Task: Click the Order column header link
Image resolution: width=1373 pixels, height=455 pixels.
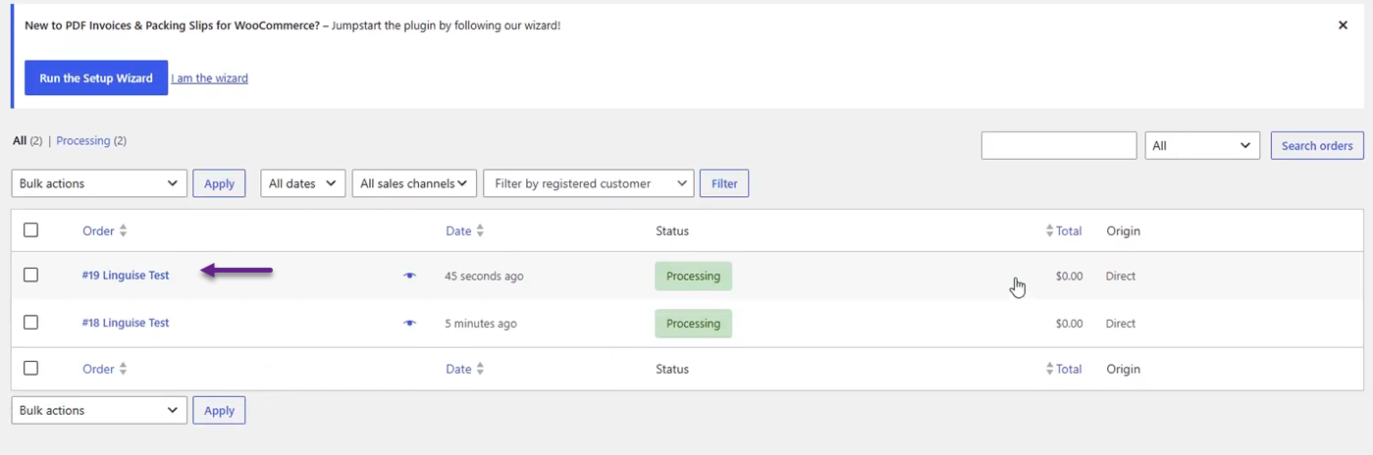Action: [98, 231]
